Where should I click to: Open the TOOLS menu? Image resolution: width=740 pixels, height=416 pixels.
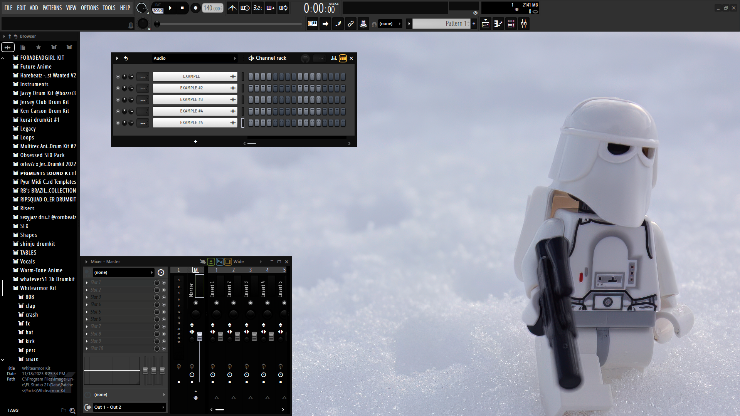pyautogui.click(x=109, y=8)
